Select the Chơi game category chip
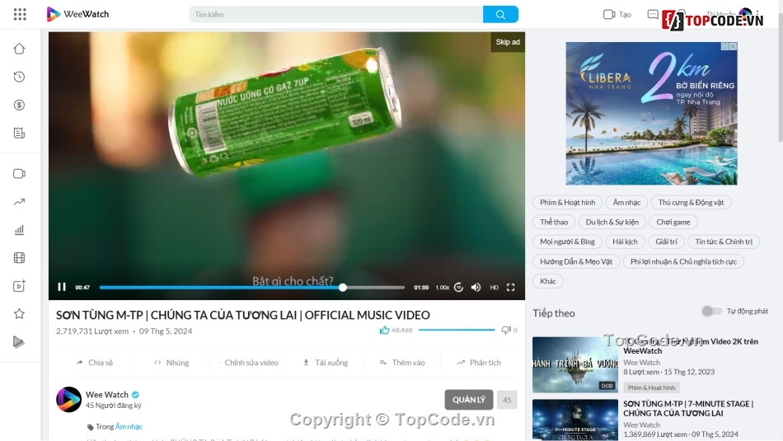The width and height of the screenshot is (783, 441). tap(673, 222)
